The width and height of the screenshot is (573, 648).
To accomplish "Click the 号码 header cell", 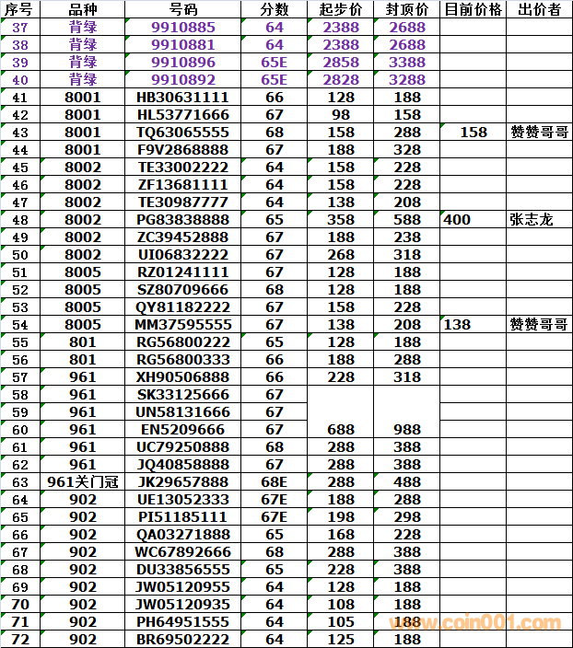I will (182, 9).
